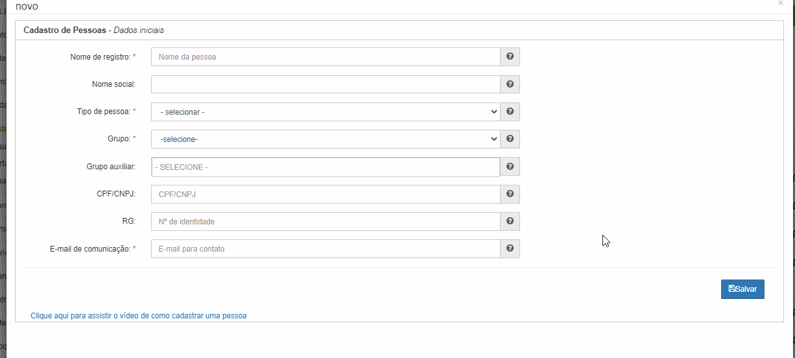Open the Grupo auxiliar SELECIONE selector
795x358 pixels.
coord(326,167)
